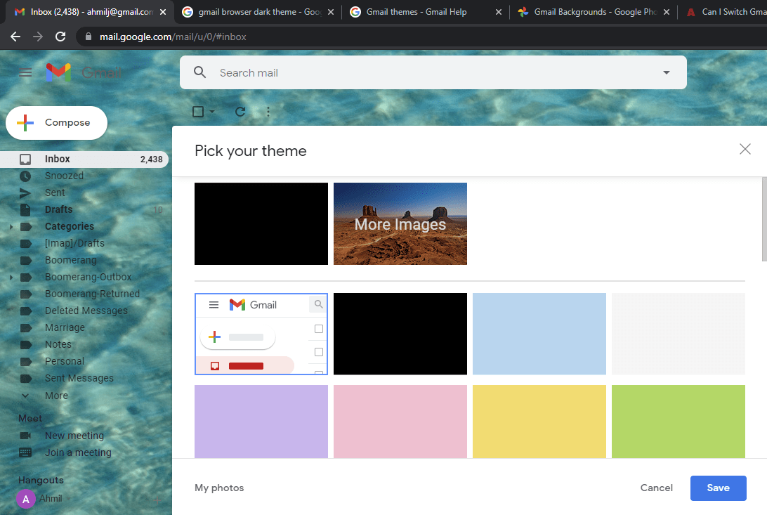
Task: Click the browser forward arrow
Action: (x=38, y=37)
